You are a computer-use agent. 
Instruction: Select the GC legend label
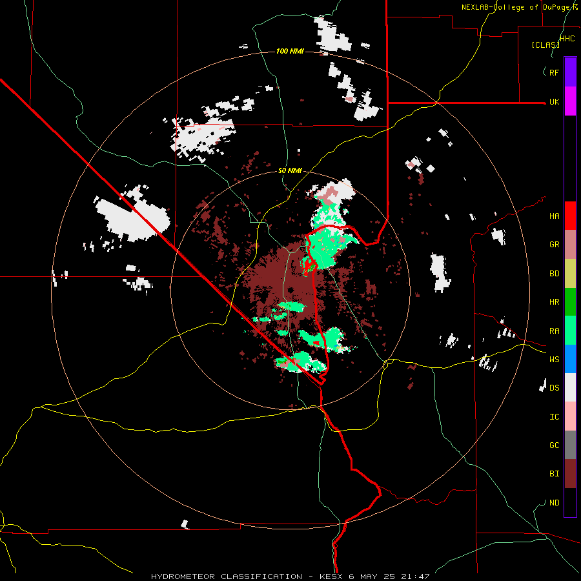(554, 445)
